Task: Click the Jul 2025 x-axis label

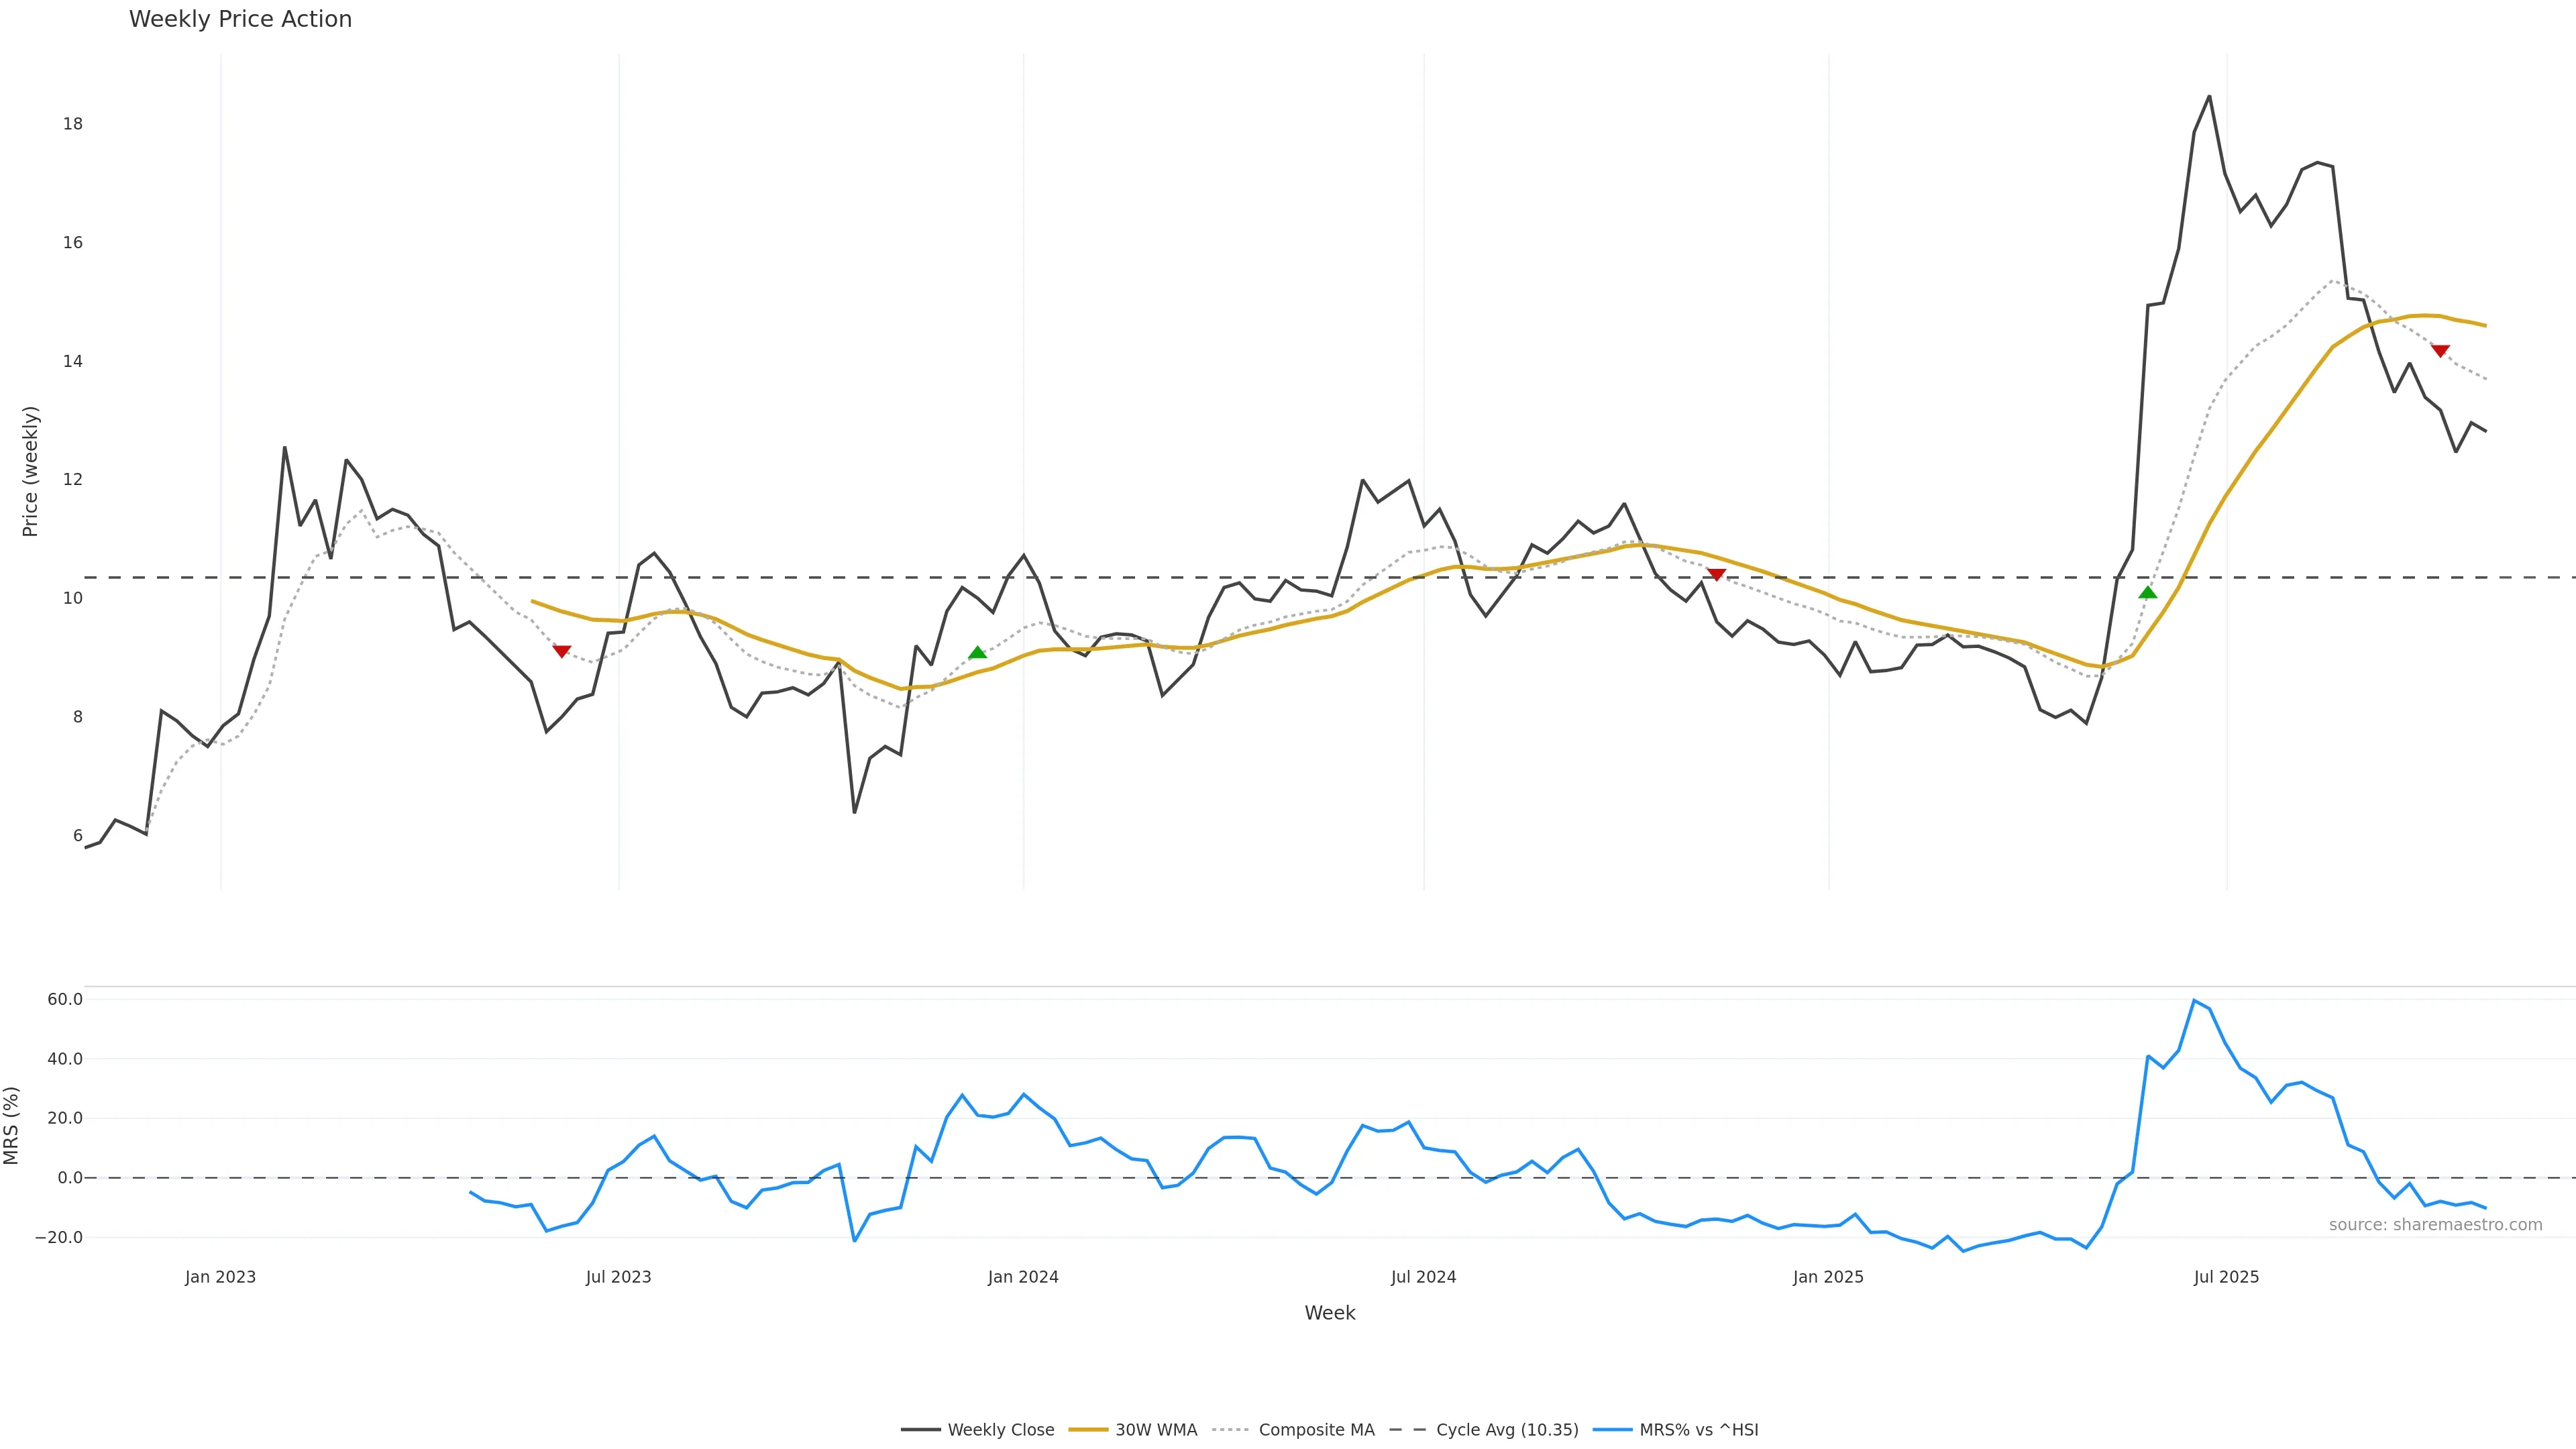Action: coord(2226,1277)
